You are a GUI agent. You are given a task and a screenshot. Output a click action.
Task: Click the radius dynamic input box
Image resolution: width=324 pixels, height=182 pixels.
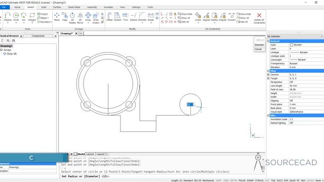click(x=190, y=105)
